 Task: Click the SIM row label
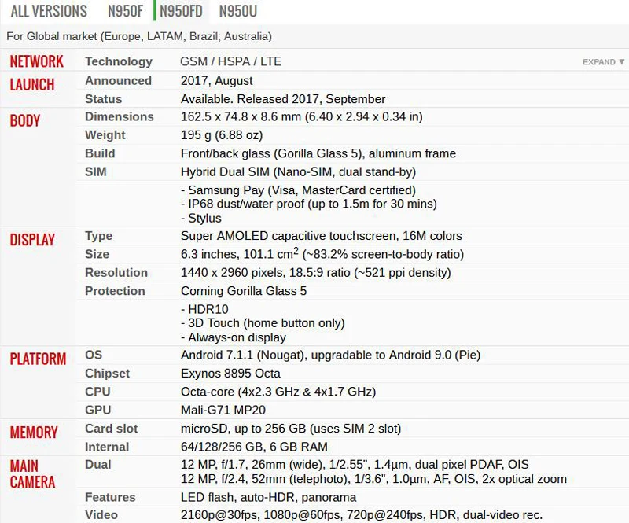(96, 171)
